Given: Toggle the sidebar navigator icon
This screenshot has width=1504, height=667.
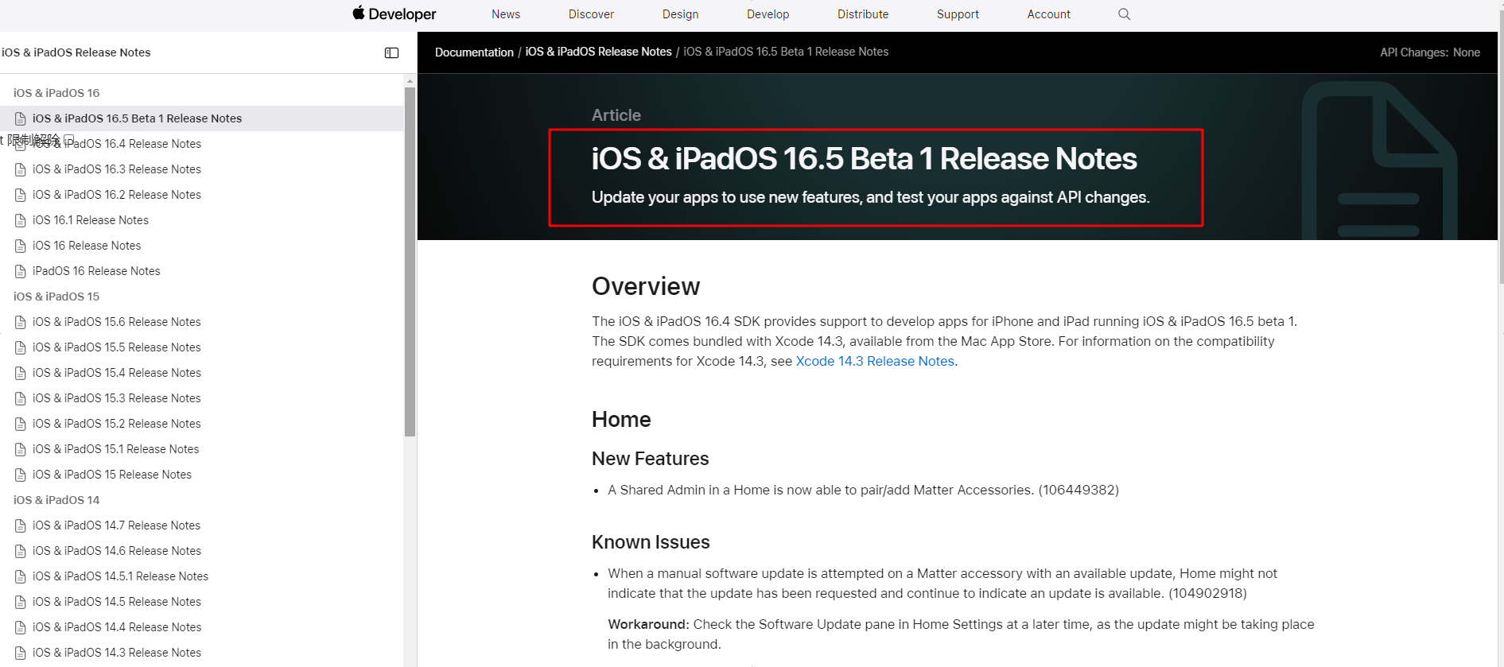Looking at the screenshot, I should [x=391, y=52].
